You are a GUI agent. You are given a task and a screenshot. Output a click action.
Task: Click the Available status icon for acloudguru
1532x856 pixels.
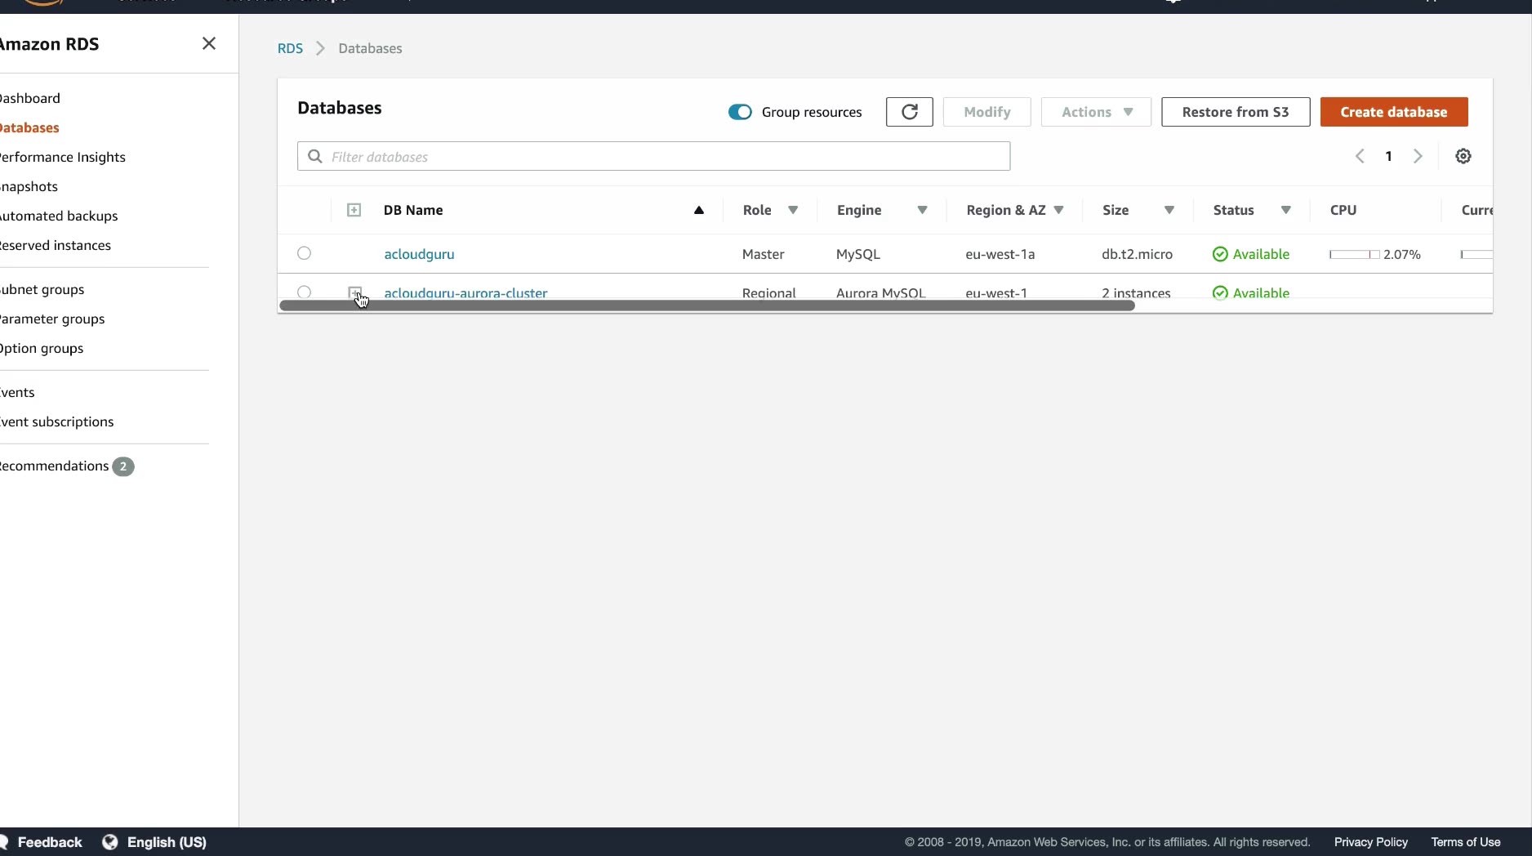[x=1220, y=254]
